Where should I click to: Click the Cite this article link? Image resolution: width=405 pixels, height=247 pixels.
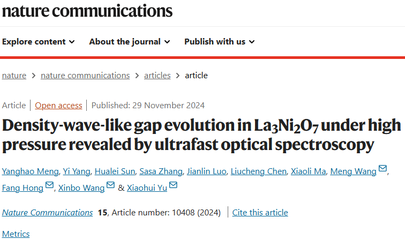(260, 213)
